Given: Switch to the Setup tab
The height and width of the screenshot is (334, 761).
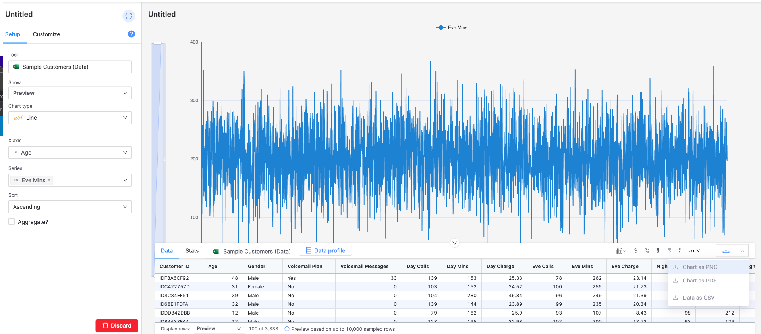Looking at the screenshot, I should 13,34.
